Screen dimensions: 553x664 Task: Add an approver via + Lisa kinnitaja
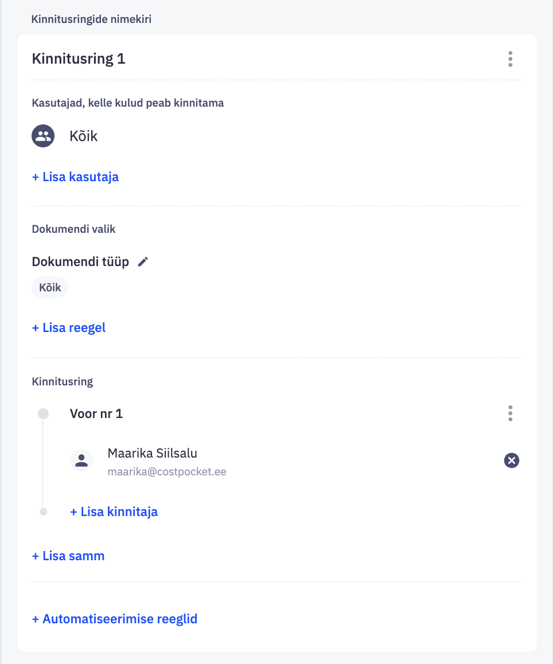(114, 511)
